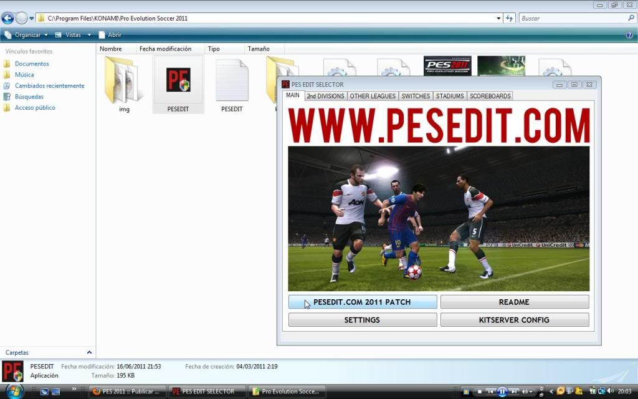
Task: Click the Buscar search field
Action: coord(572,18)
